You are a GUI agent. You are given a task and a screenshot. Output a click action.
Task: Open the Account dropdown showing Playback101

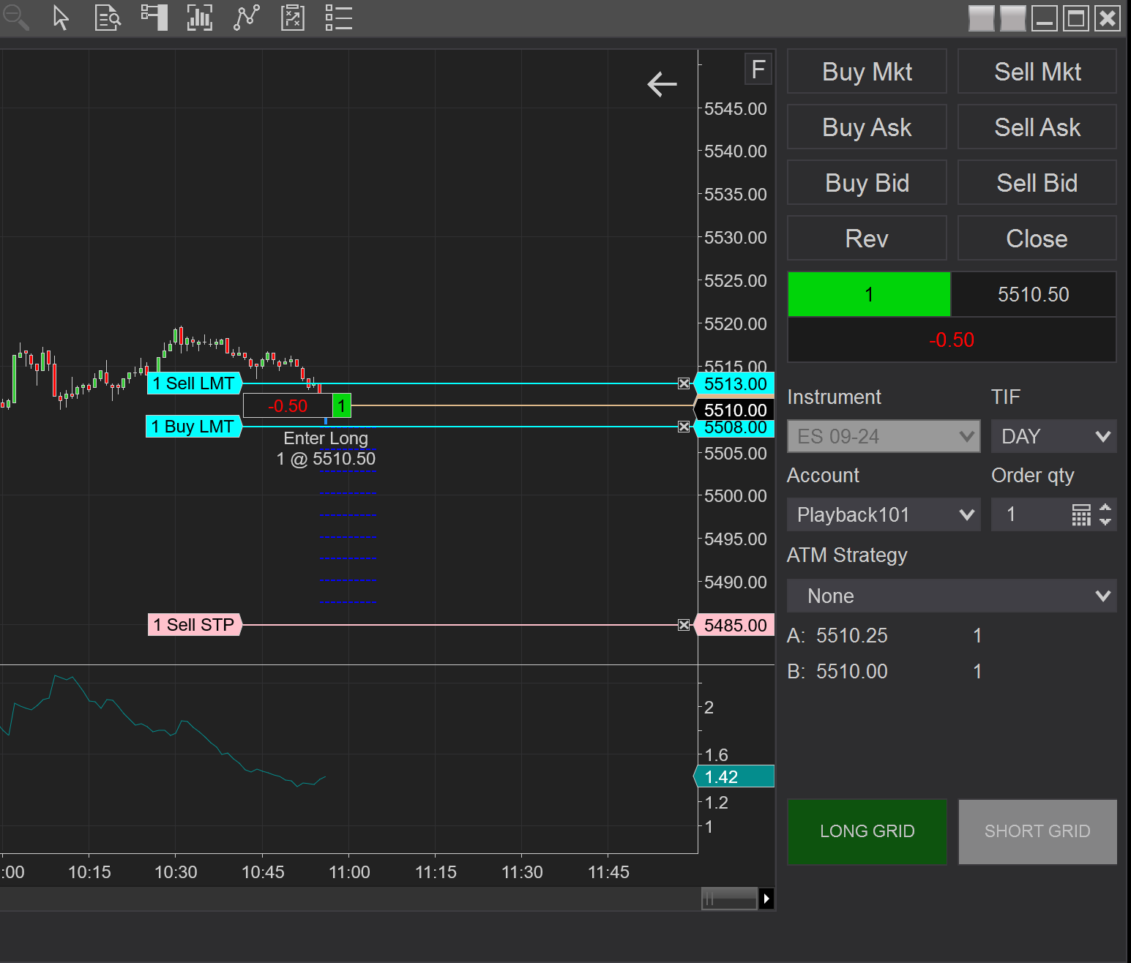(883, 514)
